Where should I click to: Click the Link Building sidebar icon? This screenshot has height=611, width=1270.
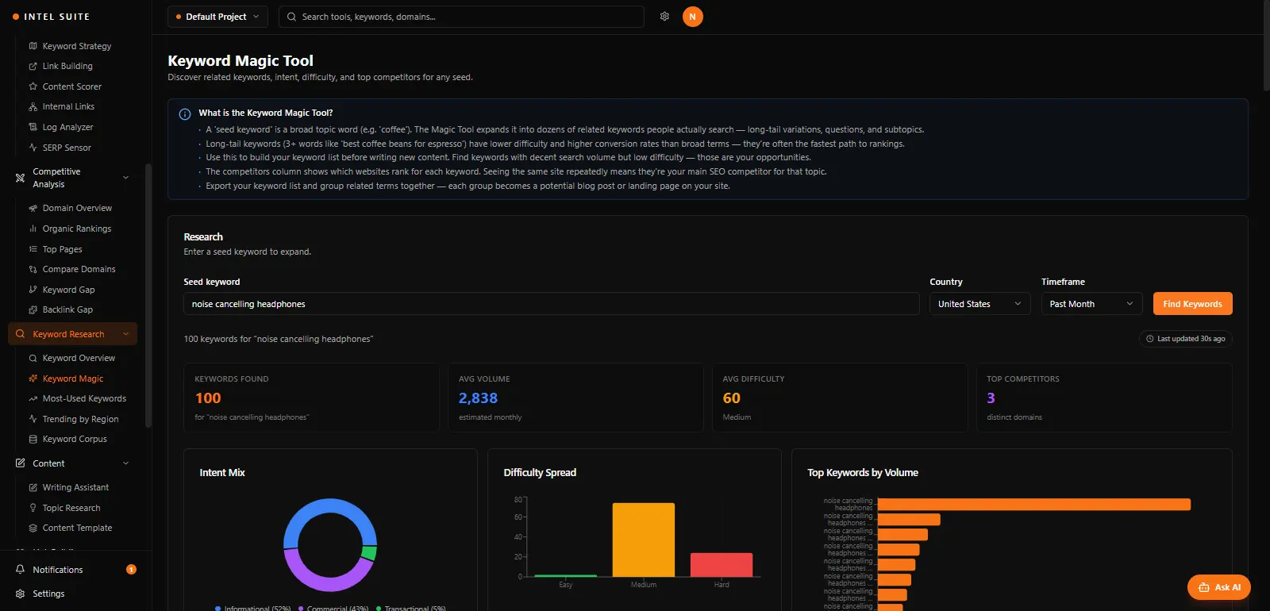pos(33,67)
